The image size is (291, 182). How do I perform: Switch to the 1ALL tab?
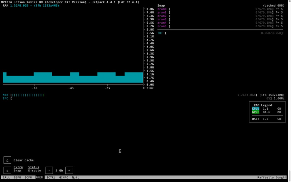(x=5, y=177)
